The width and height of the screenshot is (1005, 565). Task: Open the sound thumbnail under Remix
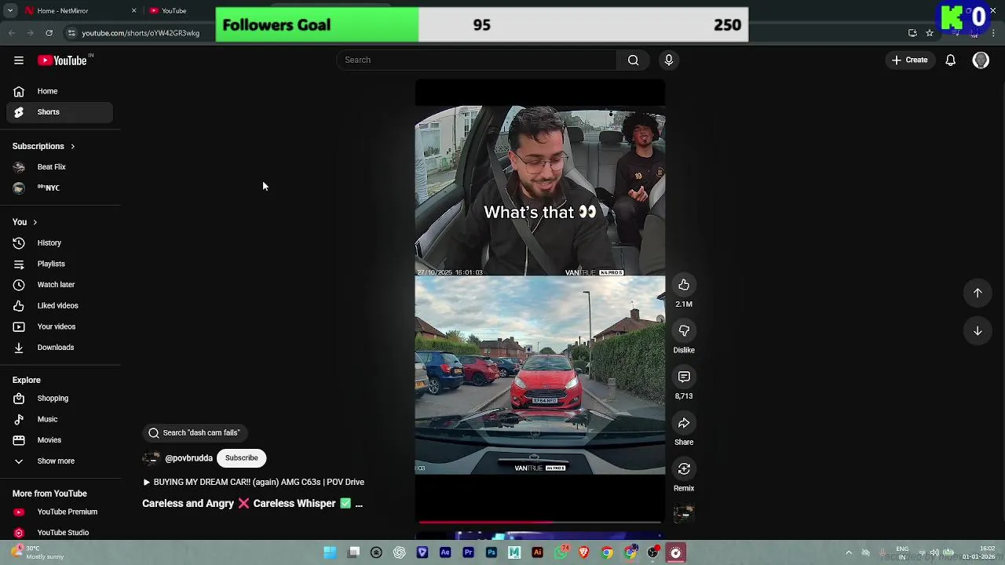[x=684, y=513]
